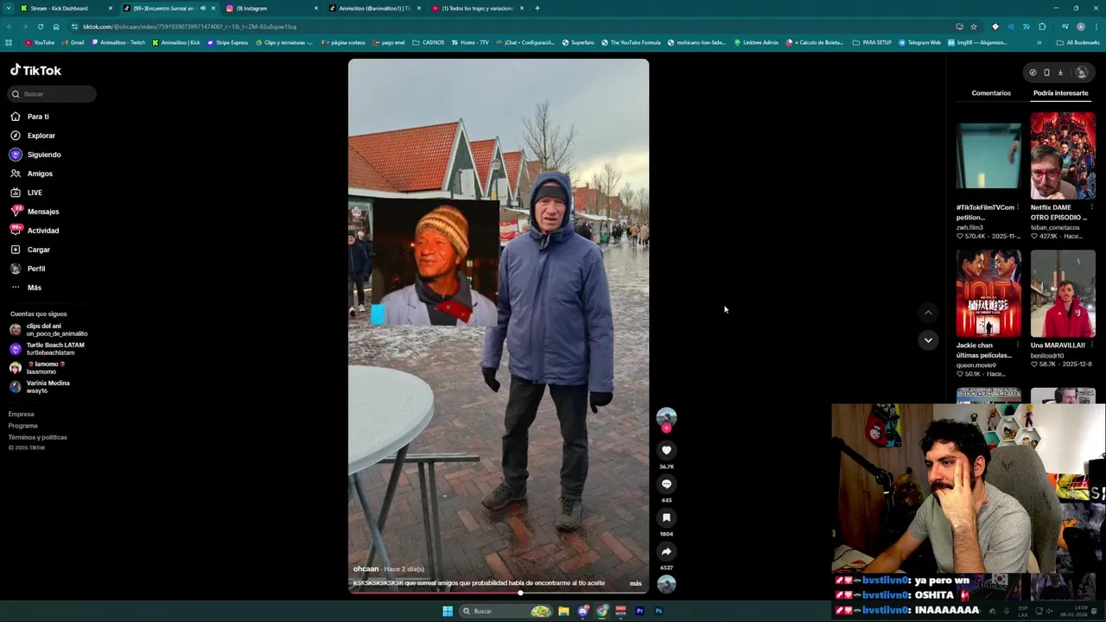Open the Amigos page
This screenshot has height=622, width=1106.
31,174
